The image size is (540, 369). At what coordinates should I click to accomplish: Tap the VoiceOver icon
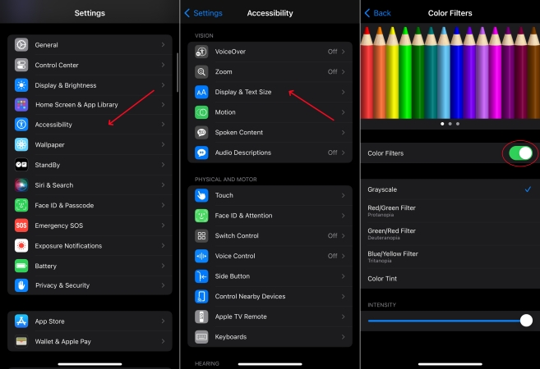coord(201,52)
